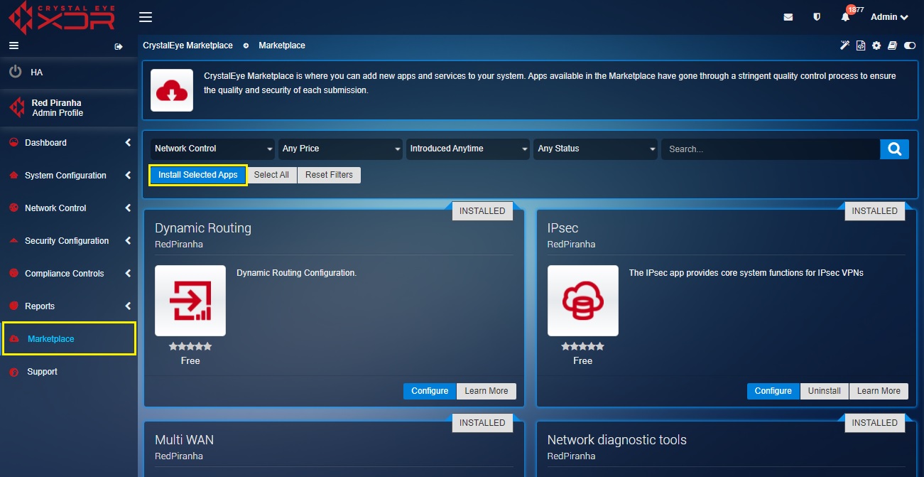Open the mail envelope icon

788,17
